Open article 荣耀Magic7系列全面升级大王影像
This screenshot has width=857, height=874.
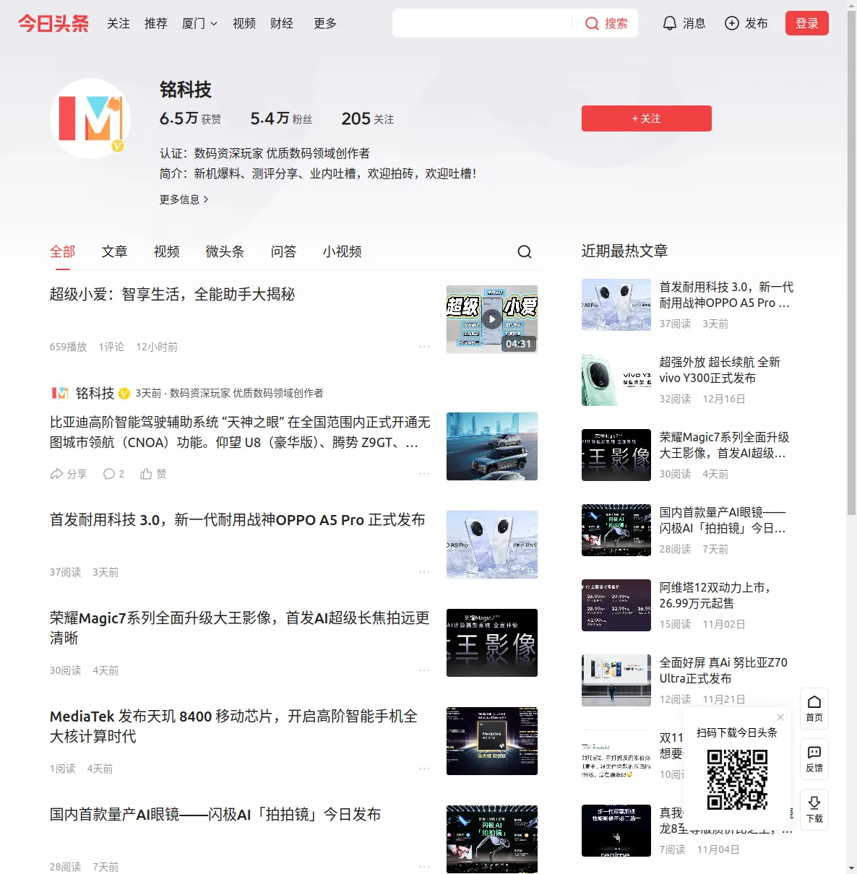pyautogui.click(x=240, y=628)
